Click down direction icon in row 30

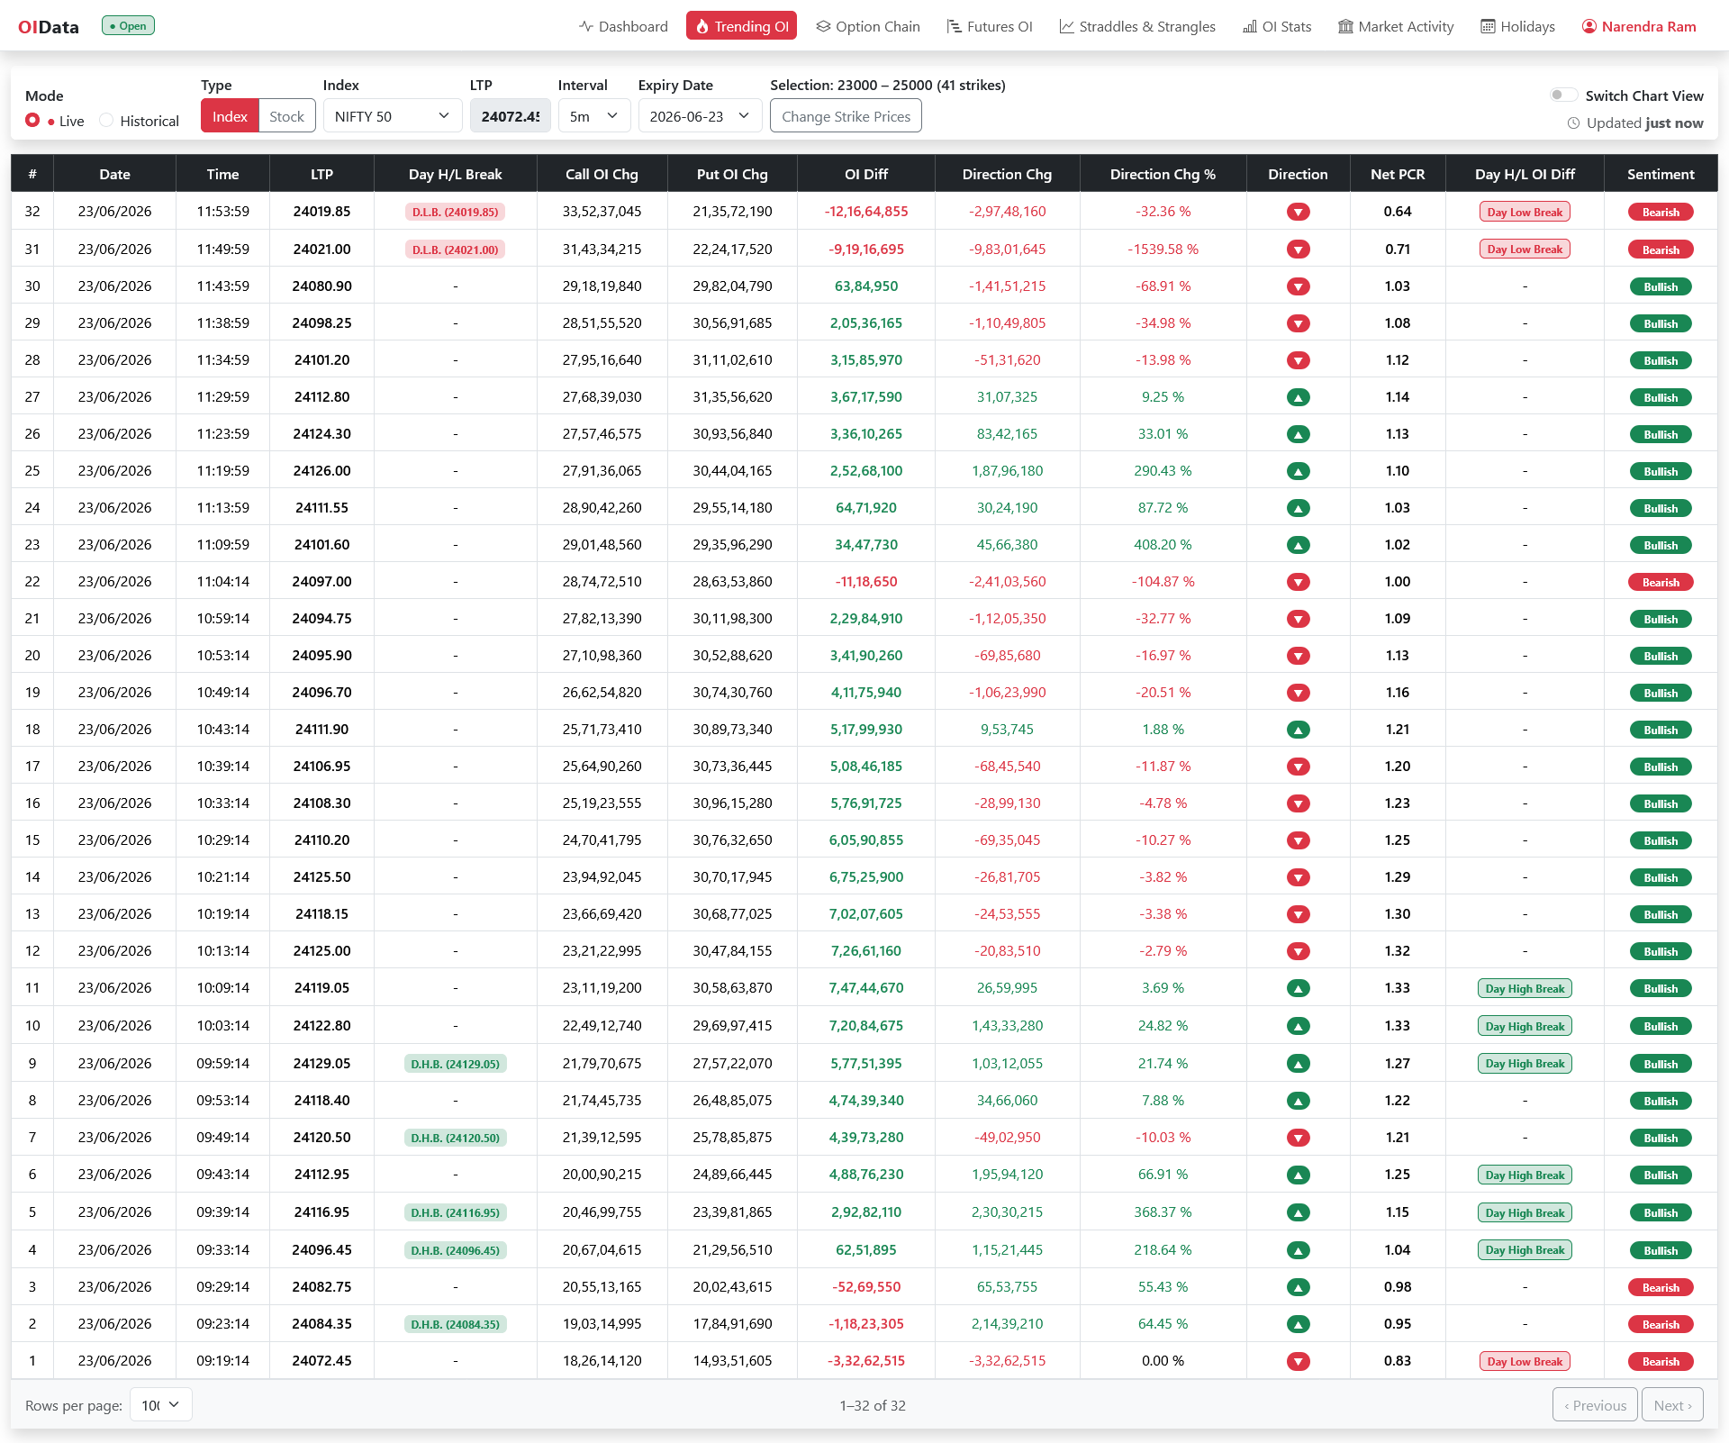(x=1298, y=286)
